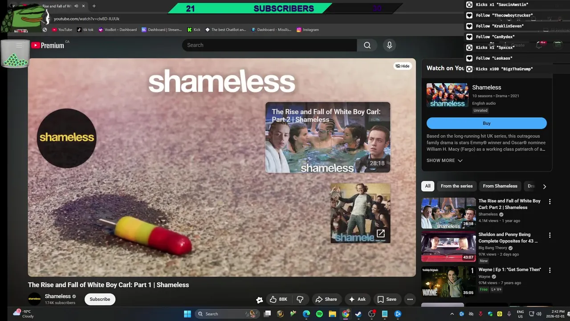Viewport: 570px width, 321px height.
Task: Click the Big Bang Theory channel name
Action: [493, 248]
